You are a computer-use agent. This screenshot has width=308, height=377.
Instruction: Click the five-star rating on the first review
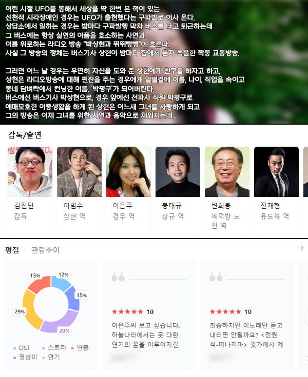[127, 312]
